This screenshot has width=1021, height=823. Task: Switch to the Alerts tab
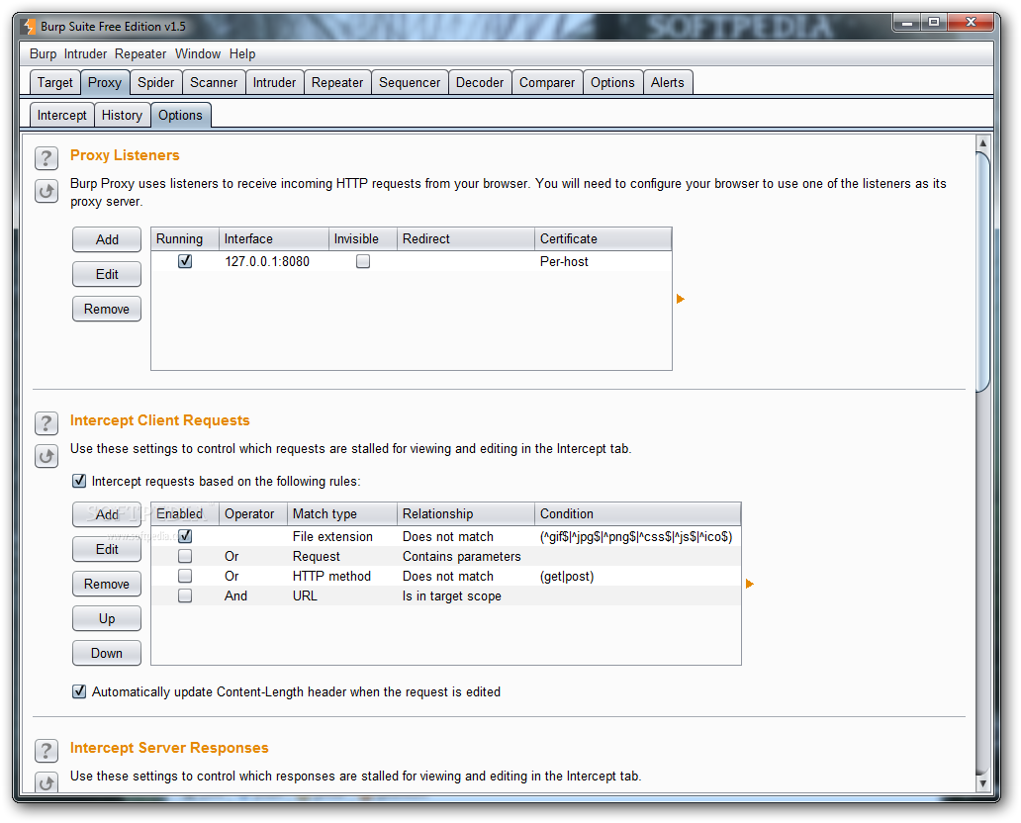(668, 83)
